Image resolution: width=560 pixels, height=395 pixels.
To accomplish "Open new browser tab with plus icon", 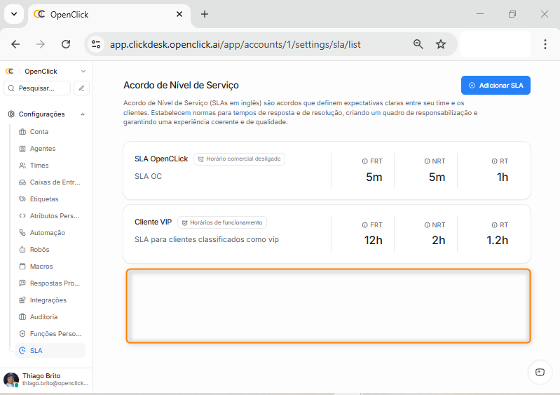I will click(205, 14).
